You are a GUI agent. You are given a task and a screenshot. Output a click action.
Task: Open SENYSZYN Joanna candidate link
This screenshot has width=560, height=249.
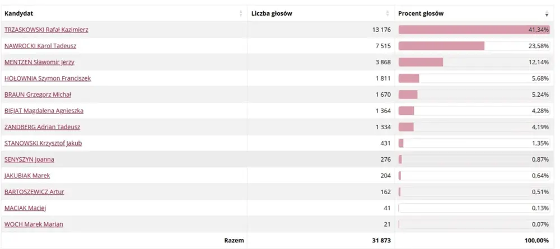29,159
